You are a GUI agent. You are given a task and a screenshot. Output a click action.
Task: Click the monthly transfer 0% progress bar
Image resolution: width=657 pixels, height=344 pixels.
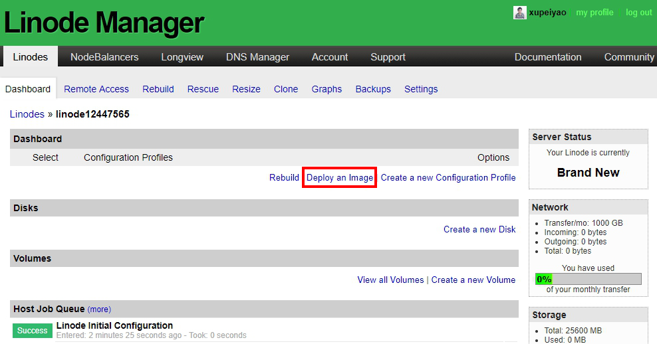pos(589,279)
